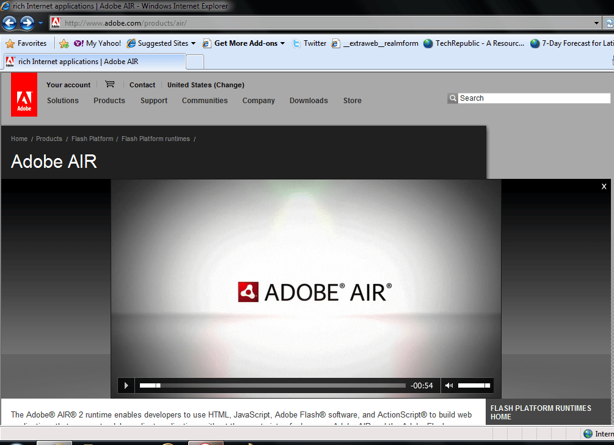
Task: Open My Yahoo! favorites link
Action: (98, 43)
